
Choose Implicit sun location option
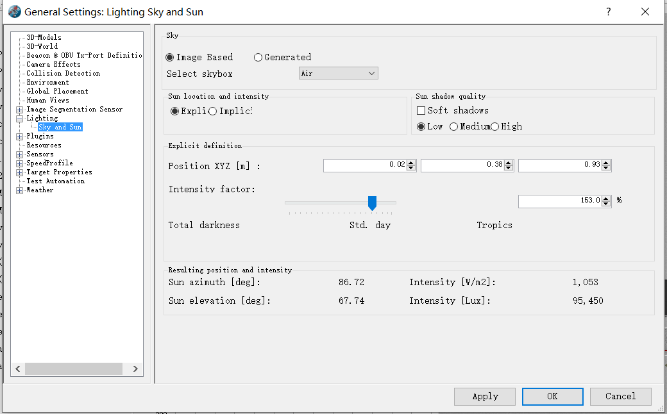213,112
